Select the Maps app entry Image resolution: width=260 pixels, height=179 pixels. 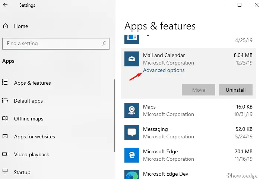pos(188,110)
